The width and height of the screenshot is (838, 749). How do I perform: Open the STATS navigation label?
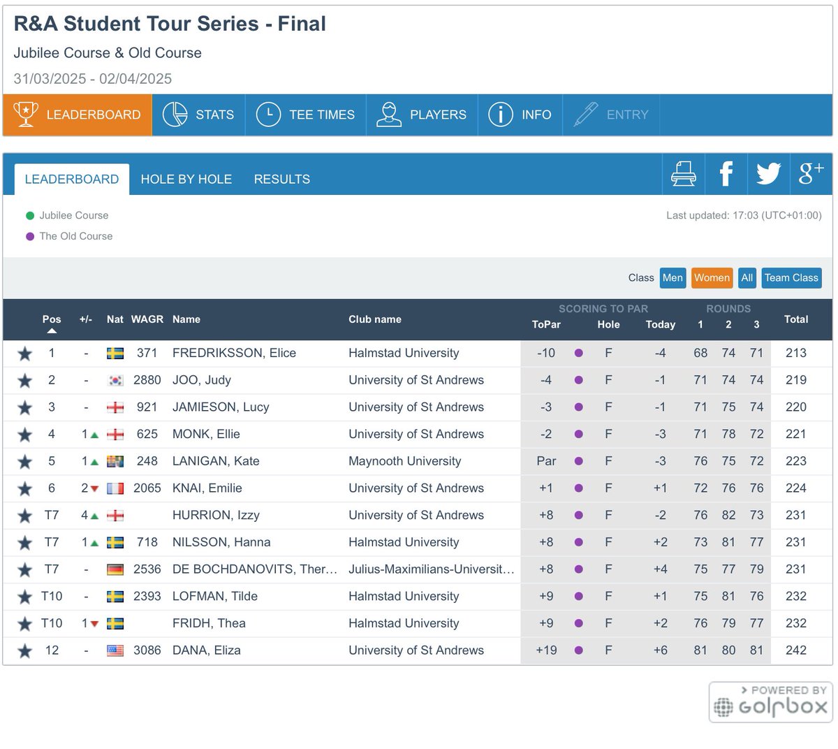(215, 115)
